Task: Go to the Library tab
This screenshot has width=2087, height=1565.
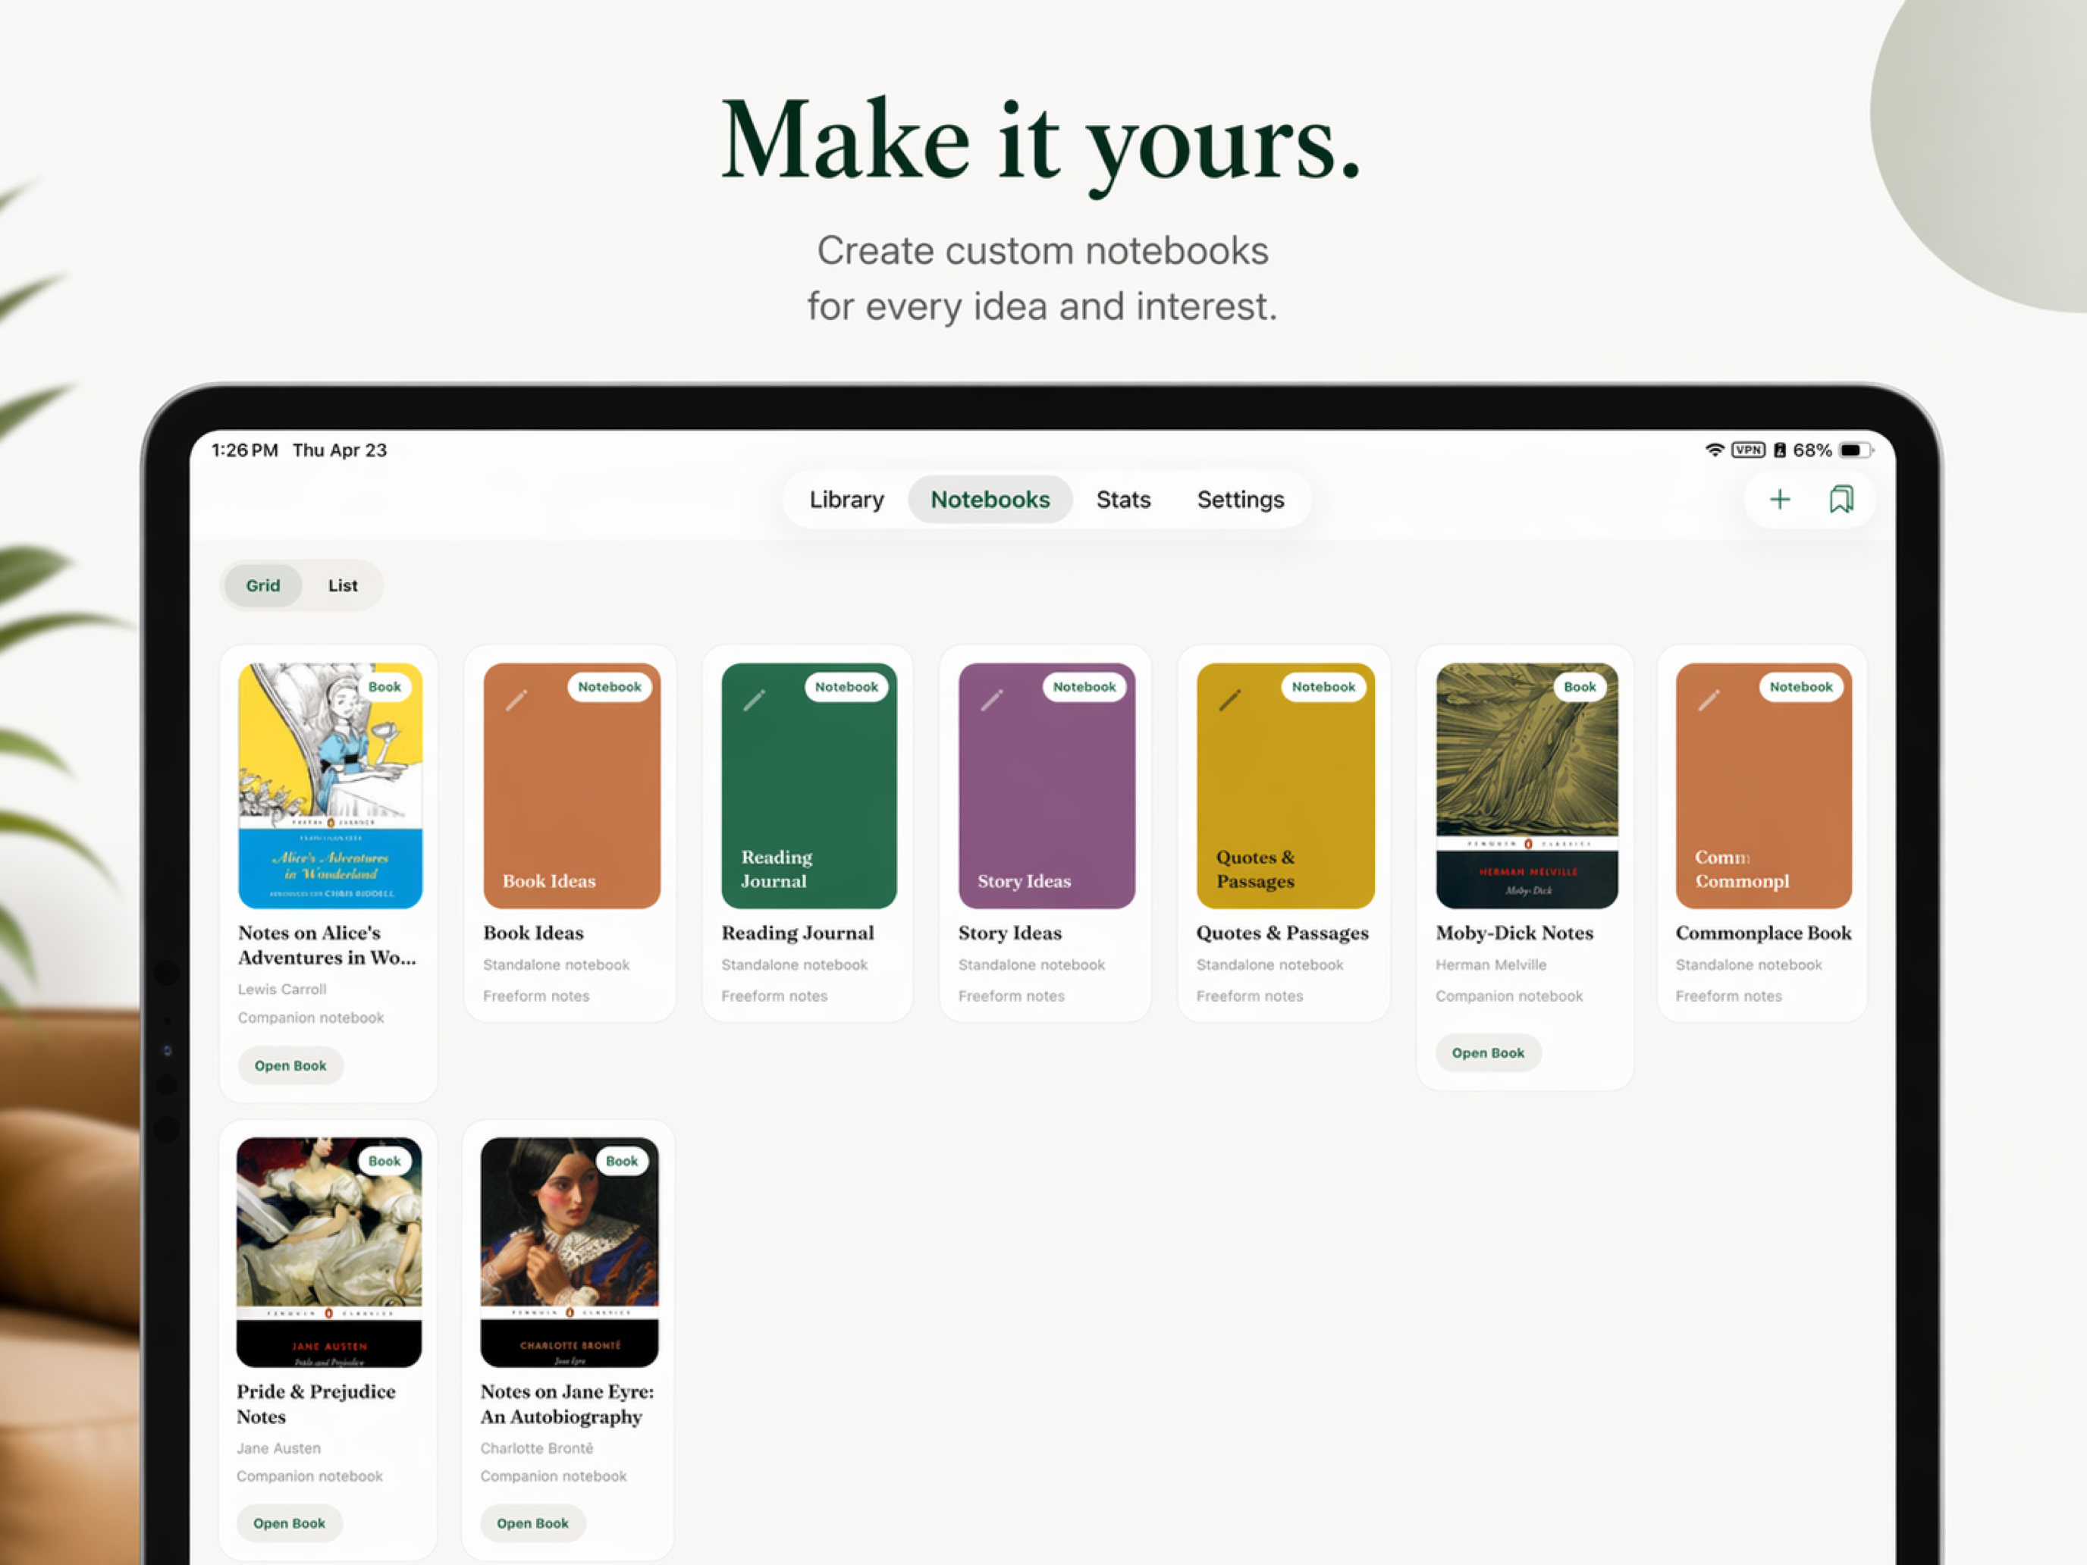Action: click(x=846, y=499)
